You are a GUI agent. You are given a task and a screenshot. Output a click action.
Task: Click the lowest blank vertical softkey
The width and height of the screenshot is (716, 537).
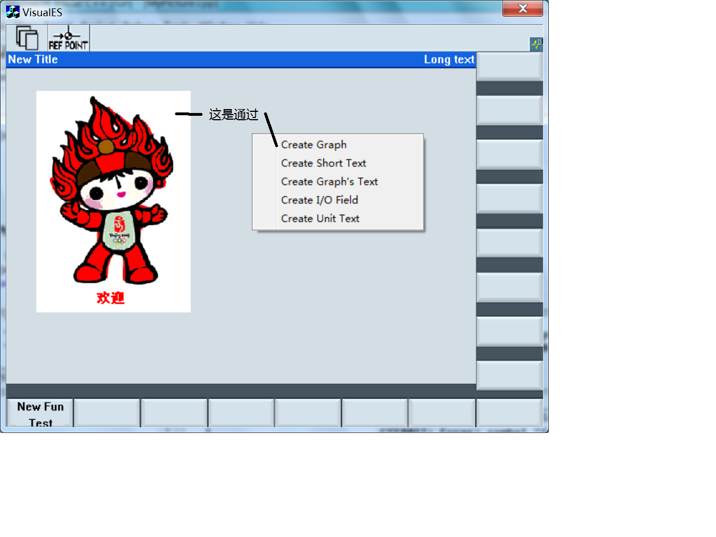[x=509, y=375]
